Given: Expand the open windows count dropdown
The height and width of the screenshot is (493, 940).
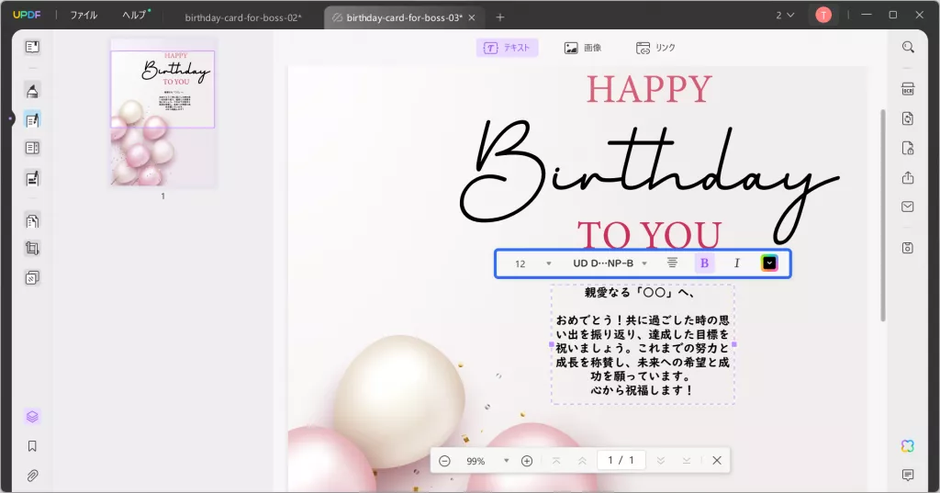Looking at the screenshot, I should pos(785,15).
